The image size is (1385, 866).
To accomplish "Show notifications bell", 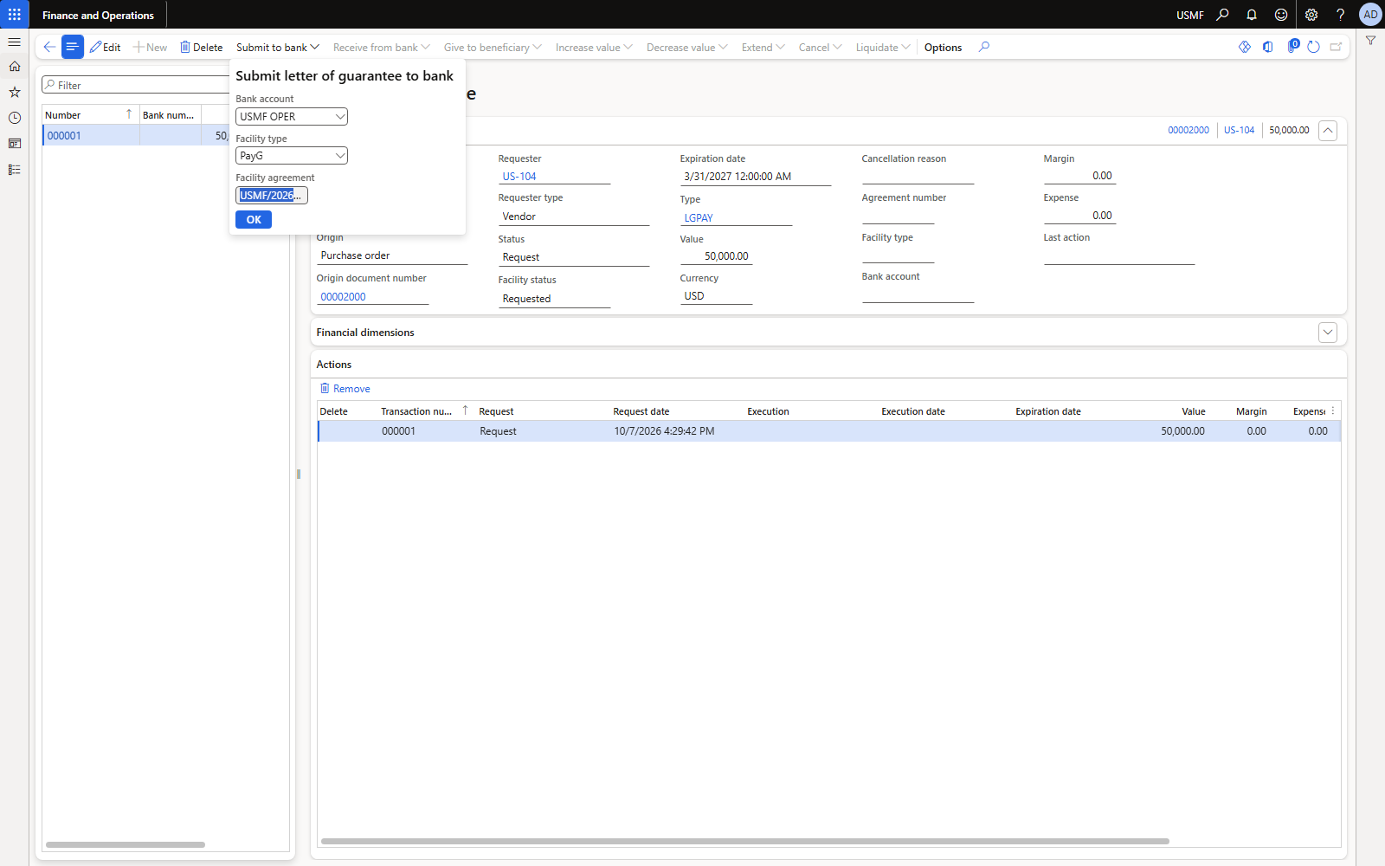I will pos(1252,15).
